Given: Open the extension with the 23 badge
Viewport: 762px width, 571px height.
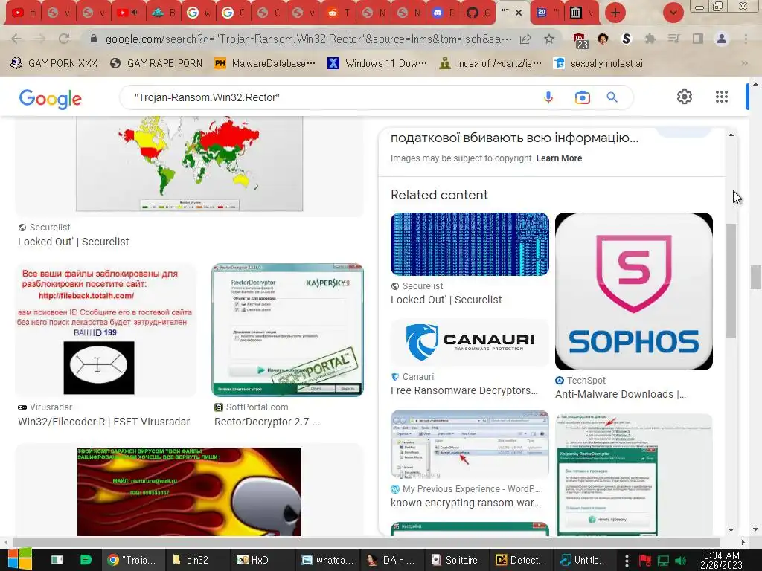Looking at the screenshot, I should [580, 40].
